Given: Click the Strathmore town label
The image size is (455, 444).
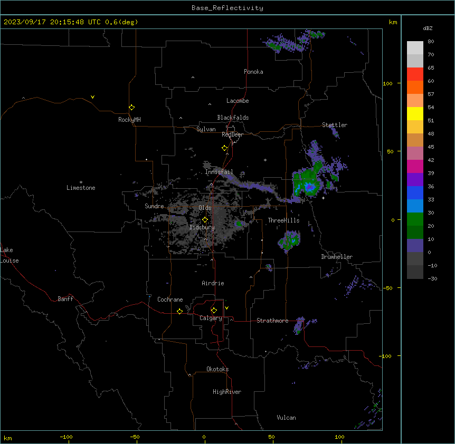Looking at the screenshot, I should (272, 321).
